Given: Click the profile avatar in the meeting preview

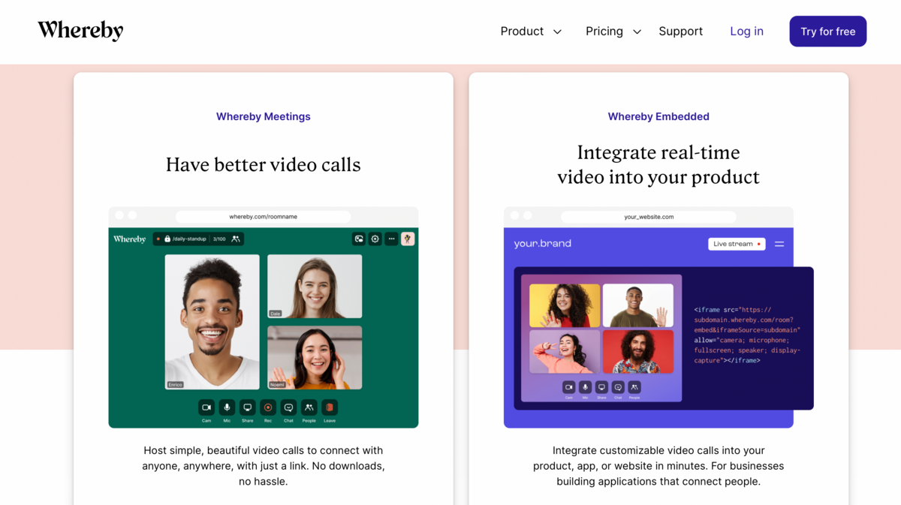Looking at the screenshot, I should [408, 239].
